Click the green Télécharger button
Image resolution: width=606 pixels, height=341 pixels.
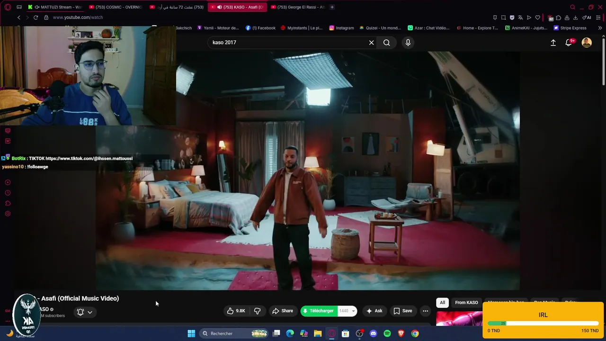pyautogui.click(x=319, y=311)
